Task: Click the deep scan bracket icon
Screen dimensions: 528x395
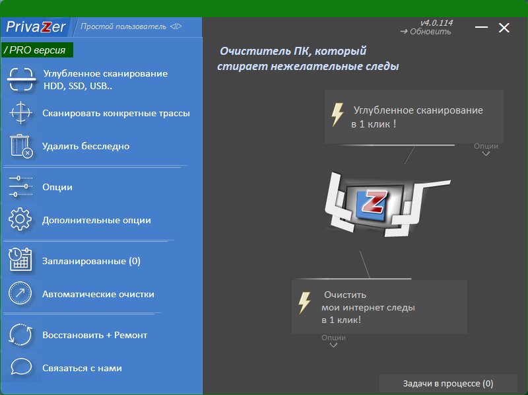Action: [20, 80]
